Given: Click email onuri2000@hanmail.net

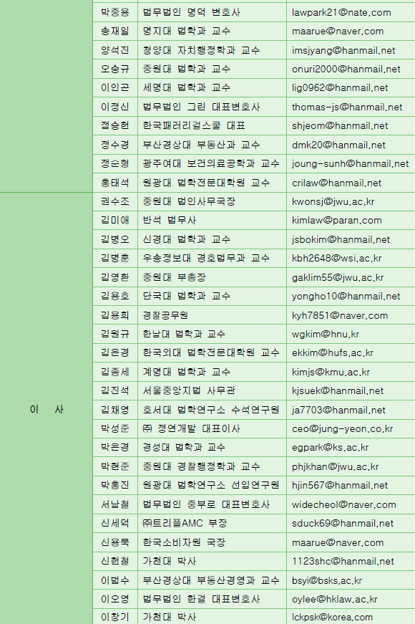Looking at the screenshot, I should (x=346, y=69).
